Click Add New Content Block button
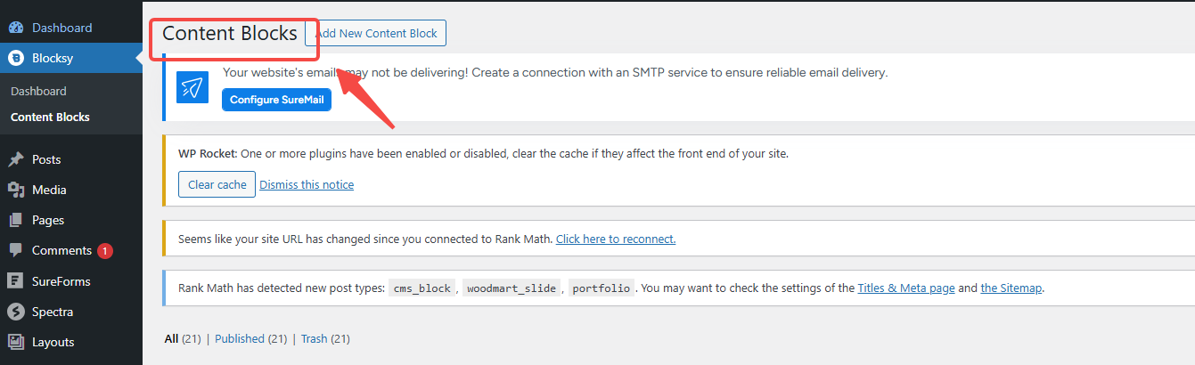This screenshot has height=365, width=1195. tap(375, 34)
